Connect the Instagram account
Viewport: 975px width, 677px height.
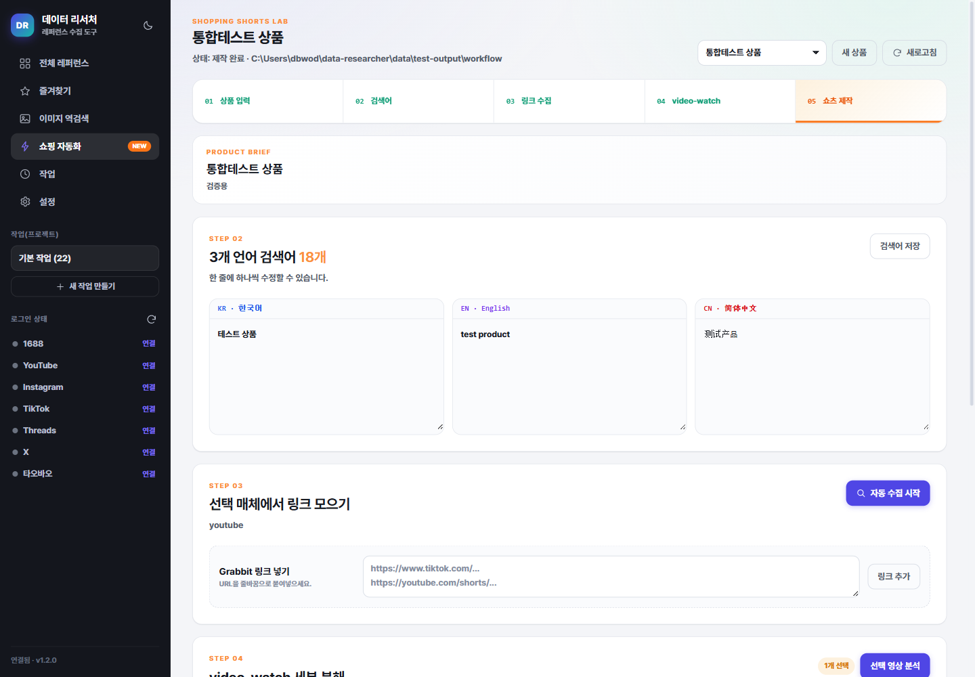(149, 387)
